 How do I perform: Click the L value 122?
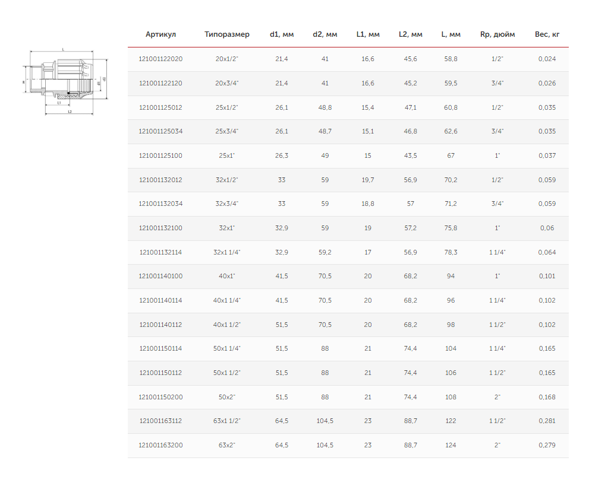click(451, 421)
